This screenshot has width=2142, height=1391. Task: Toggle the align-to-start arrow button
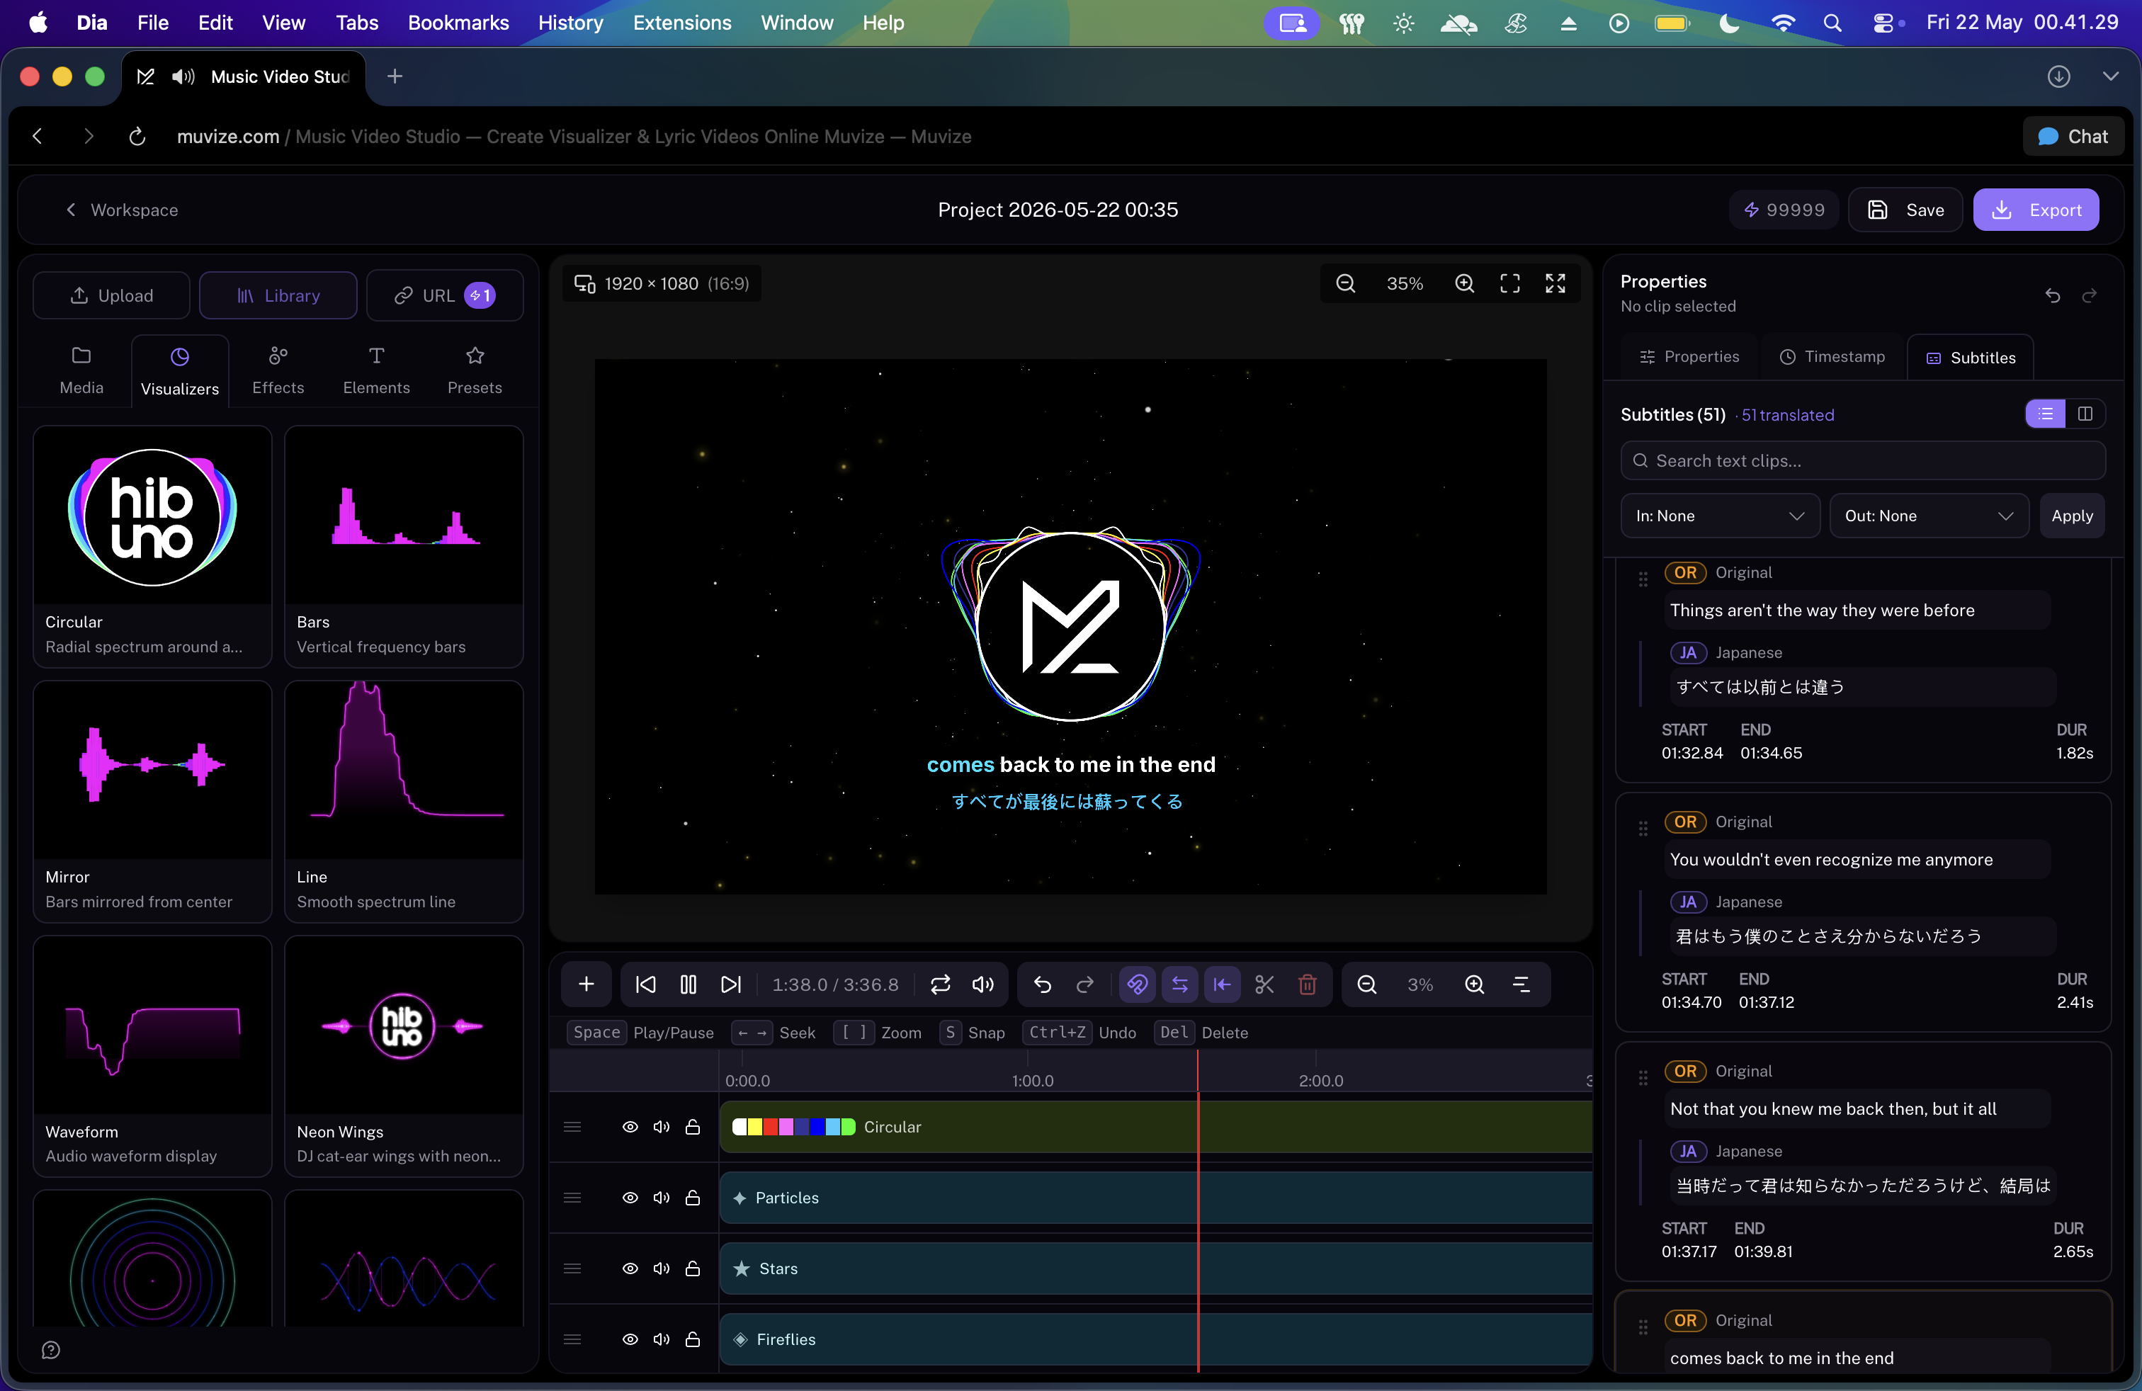click(x=1221, y=984)
